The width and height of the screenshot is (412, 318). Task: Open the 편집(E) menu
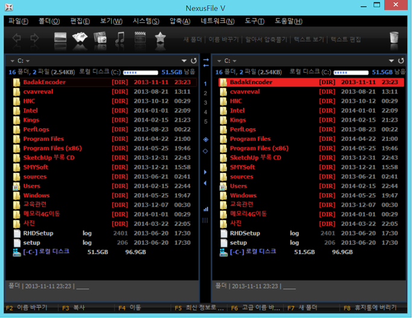click(x=80, y=21)
